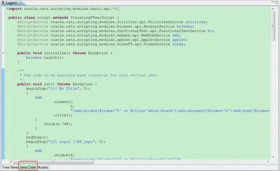
Task: Click the vertical scrollbar up arrow
Action: [273, 9]
